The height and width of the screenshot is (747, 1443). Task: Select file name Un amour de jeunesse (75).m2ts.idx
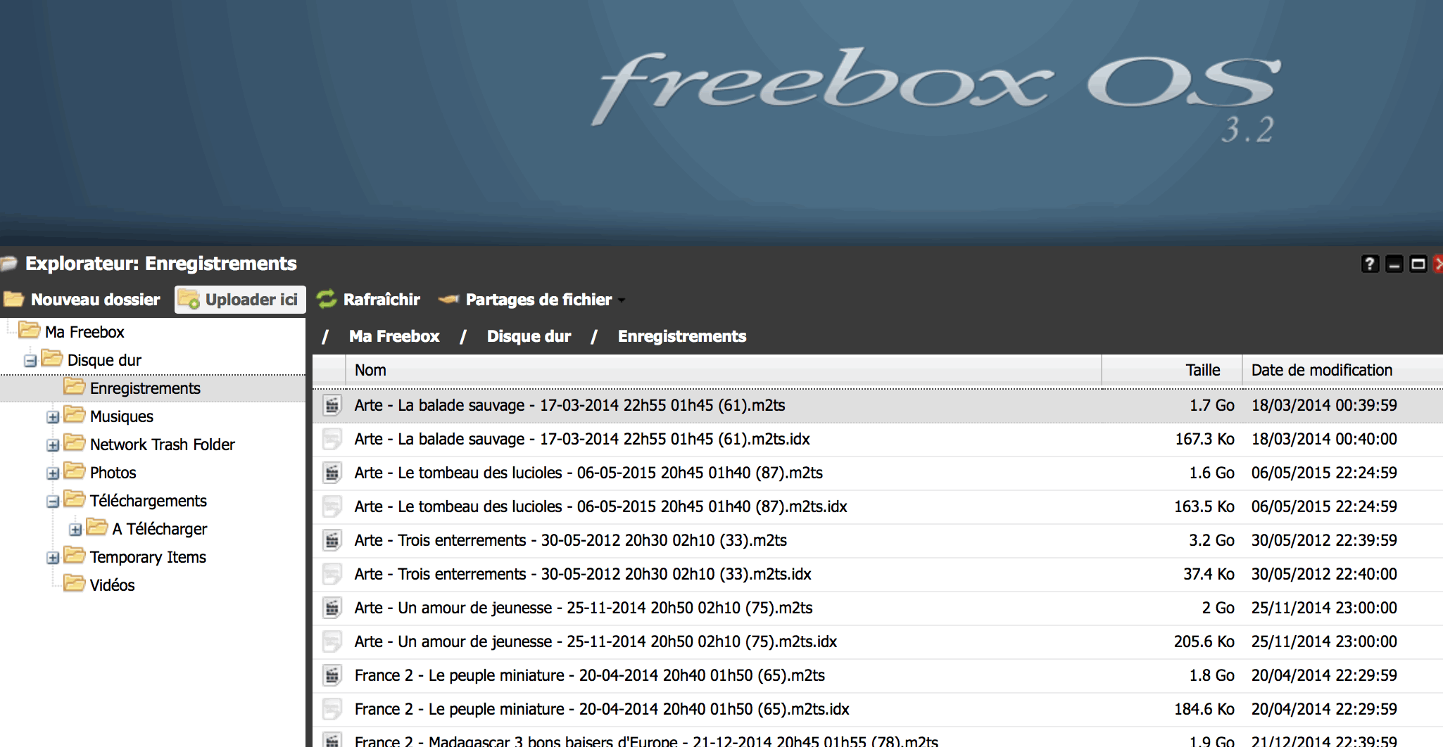click(596, 641)
